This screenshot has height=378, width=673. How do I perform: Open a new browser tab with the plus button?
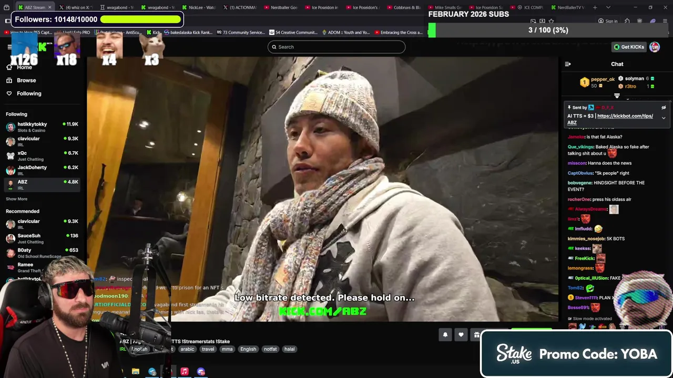click(595, 7)
